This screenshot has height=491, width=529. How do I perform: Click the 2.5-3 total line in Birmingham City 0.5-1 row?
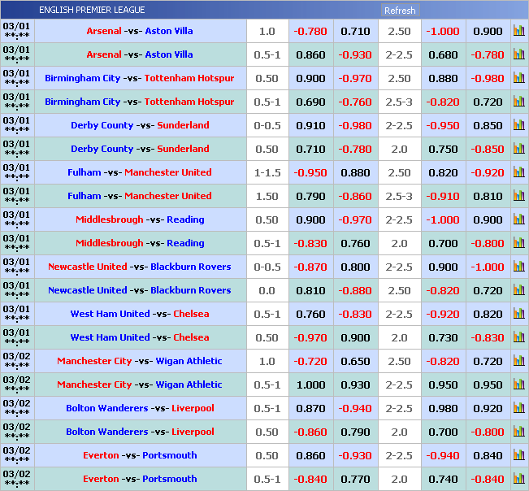(399, 102)
